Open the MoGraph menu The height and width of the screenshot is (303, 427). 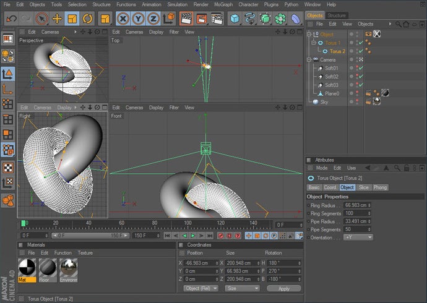pyautogui.click(x=223, y=4)
